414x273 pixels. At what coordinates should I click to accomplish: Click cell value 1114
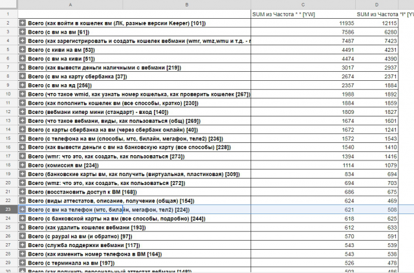coord(348,165)
